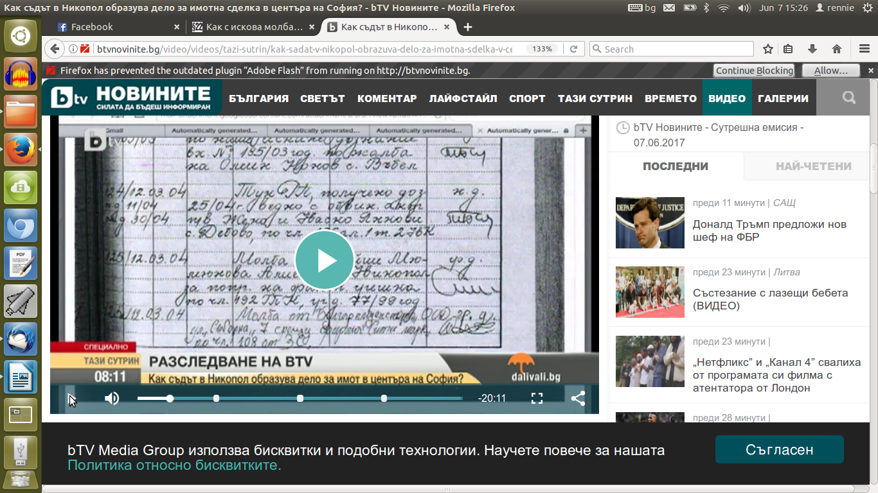Click the crawling babies article thumbnail
Screen dimensions: 878x493
[x=650, y=292]
